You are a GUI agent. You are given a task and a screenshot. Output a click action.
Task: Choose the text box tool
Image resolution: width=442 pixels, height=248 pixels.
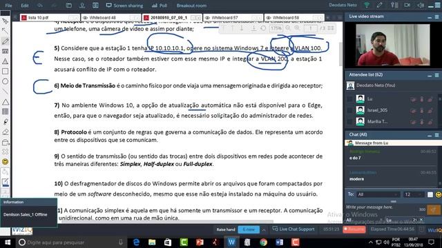[5, 52]
